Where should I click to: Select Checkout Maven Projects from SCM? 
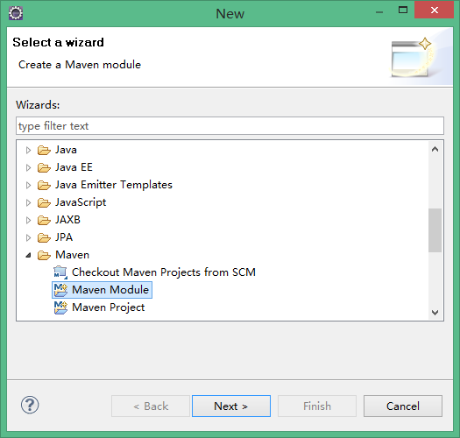(164, 272)
